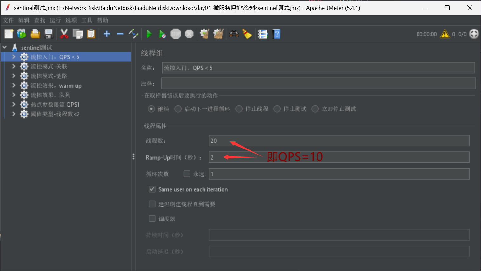Image resolution: width=481 pixels, height=271 pixels.
Task: Expand the 流控入门, QPS < 5 node
Action: [x=14, y=57]
